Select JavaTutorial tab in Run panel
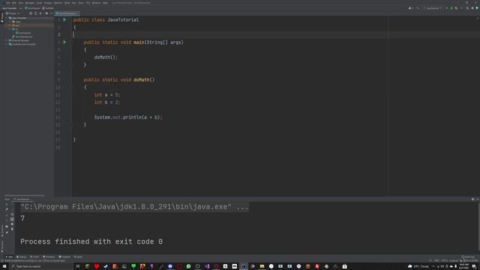The width and height of the screenshot is (480, 270). click(x=22, y=199)
